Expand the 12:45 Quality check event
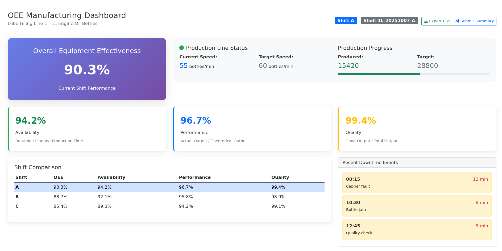 pyautogui.click(x=417, y=229)
